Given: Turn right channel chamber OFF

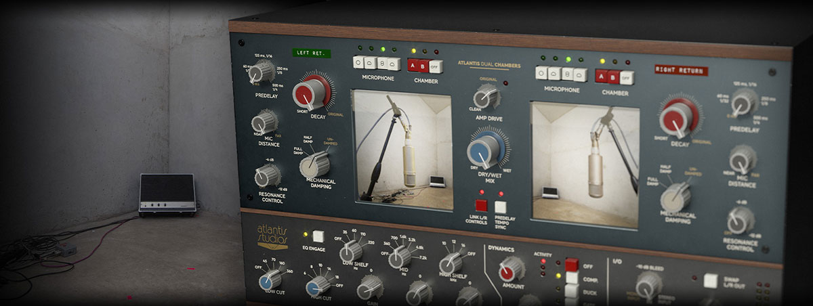Looking at the screenshot, I should [x=627, y=77].
